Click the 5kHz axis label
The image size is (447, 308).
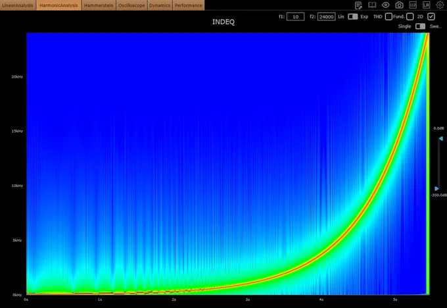click(x=17, y=240)
